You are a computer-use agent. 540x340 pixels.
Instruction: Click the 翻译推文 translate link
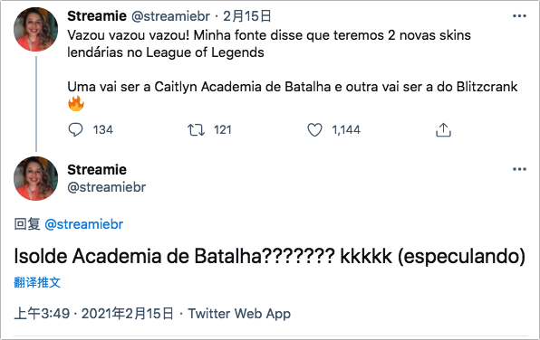point(37,283)
